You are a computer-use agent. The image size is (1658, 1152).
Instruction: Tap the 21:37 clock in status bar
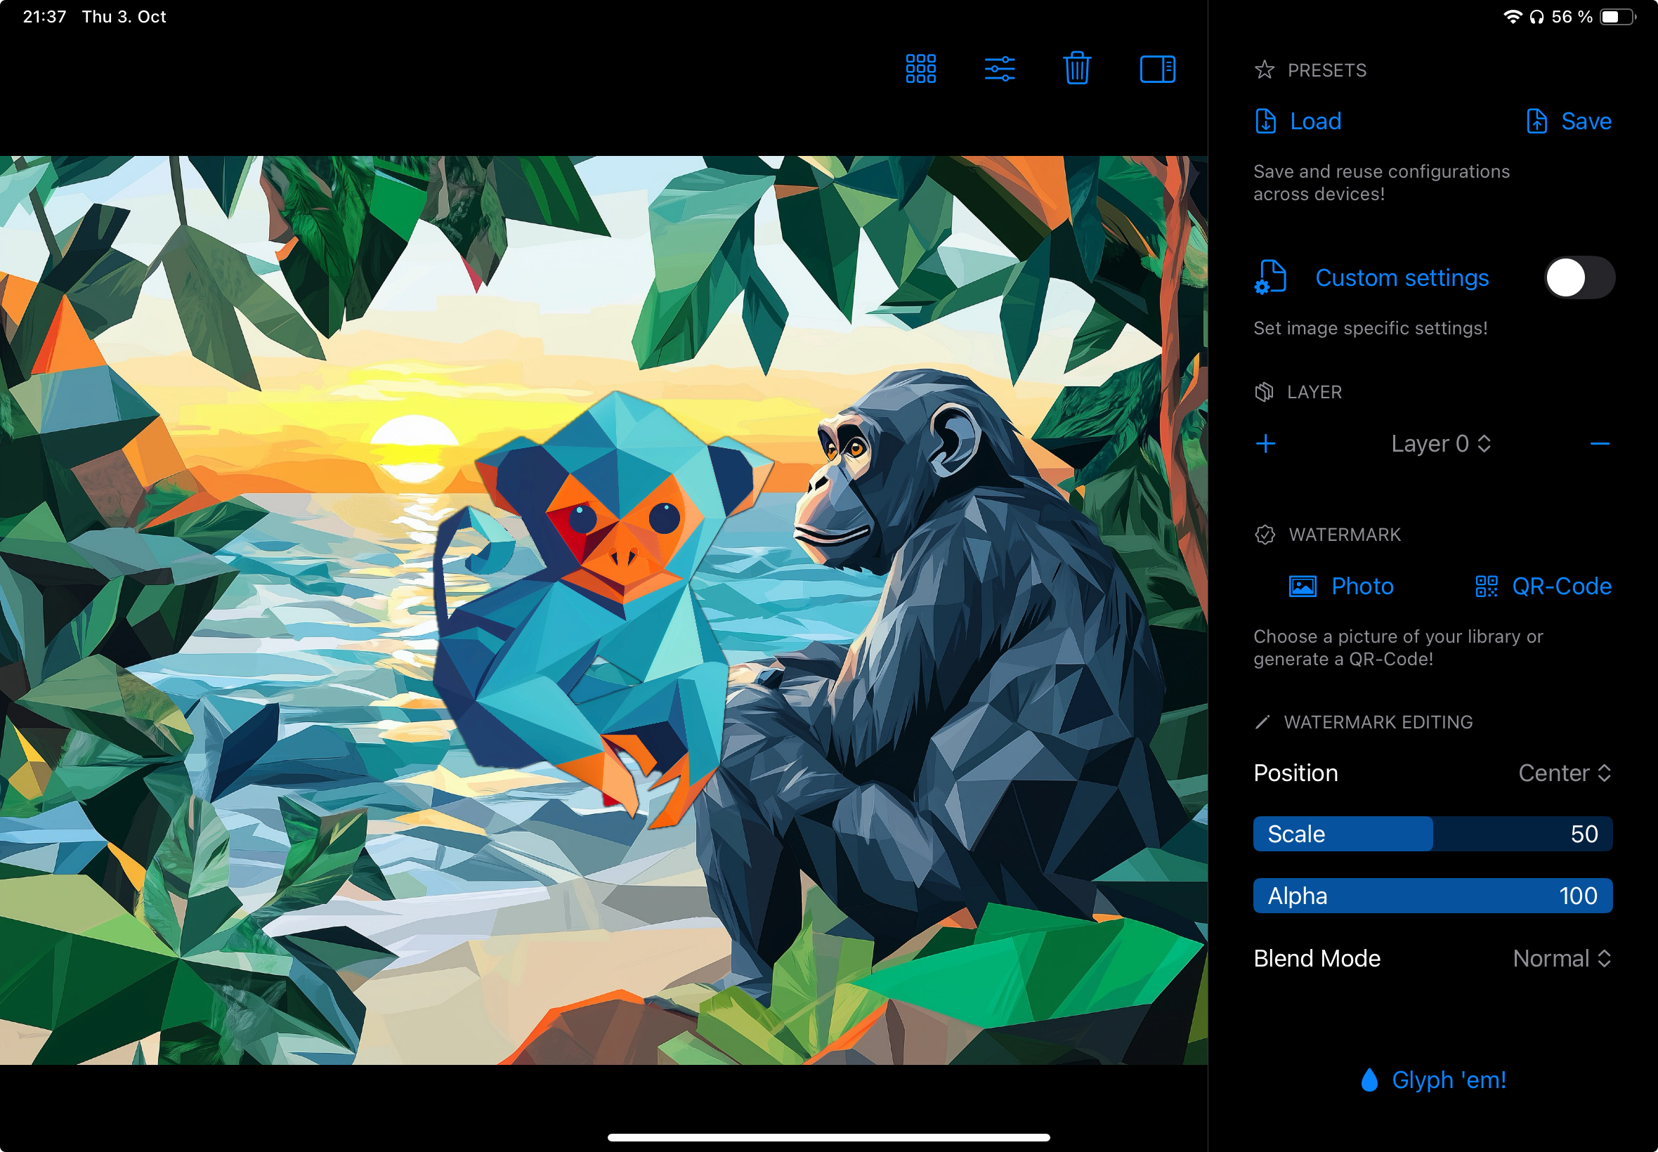point(45,17)
